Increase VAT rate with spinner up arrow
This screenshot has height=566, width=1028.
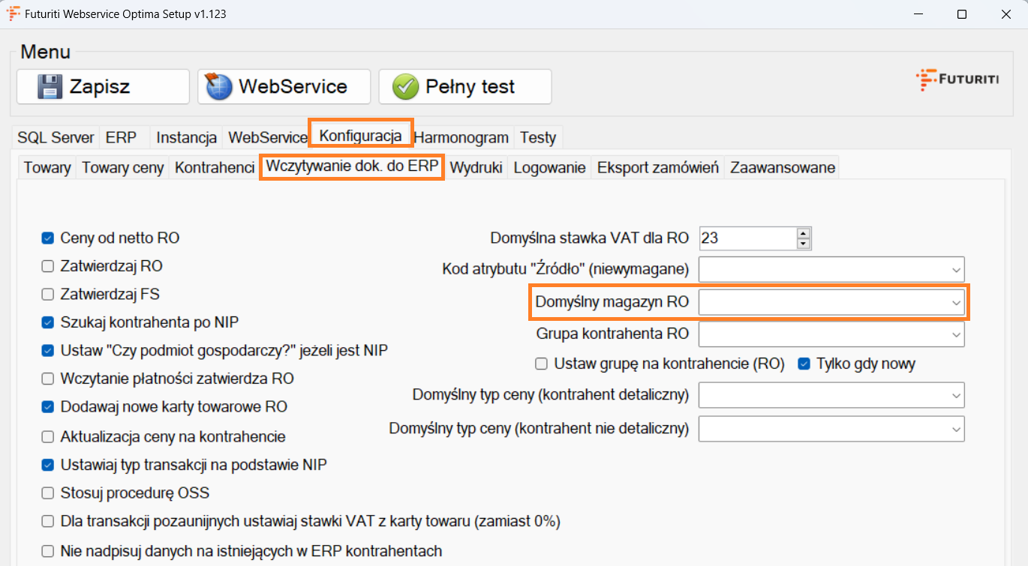pos(804,233)
